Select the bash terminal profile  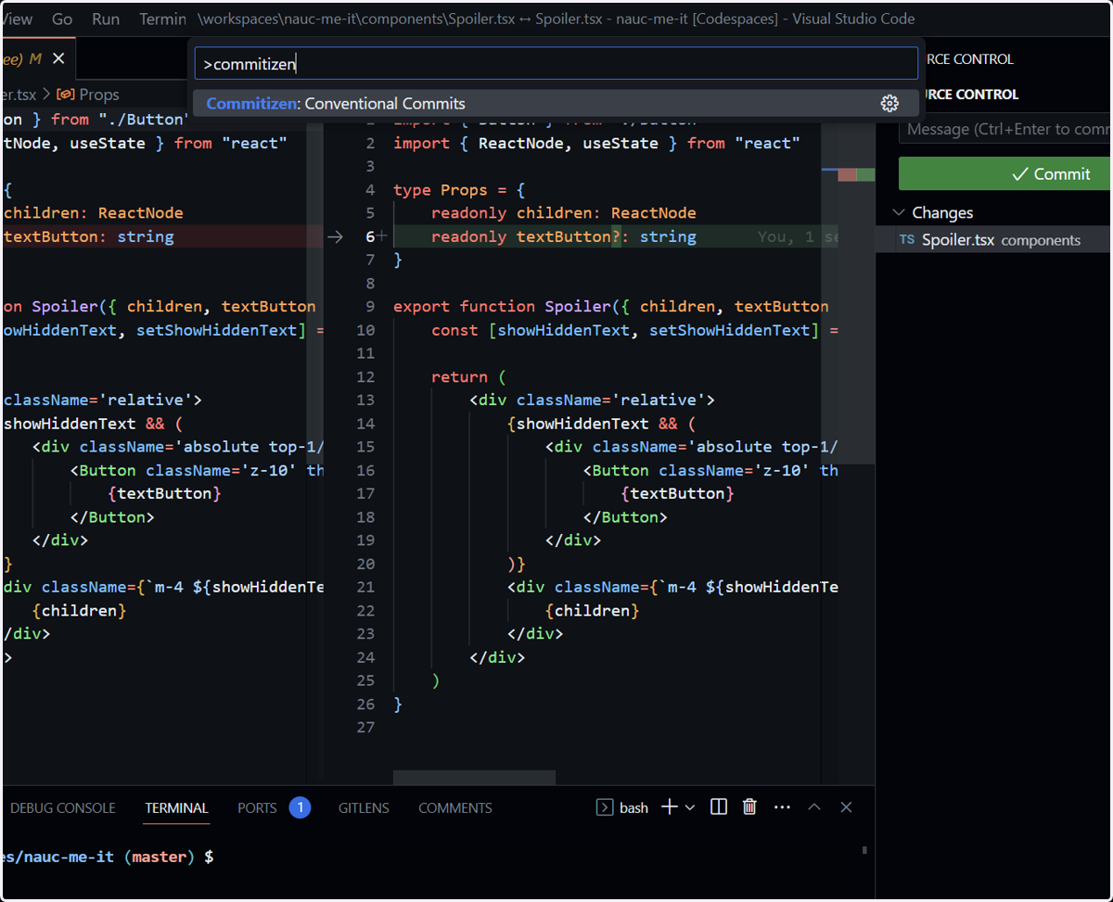tap(621, 807)
